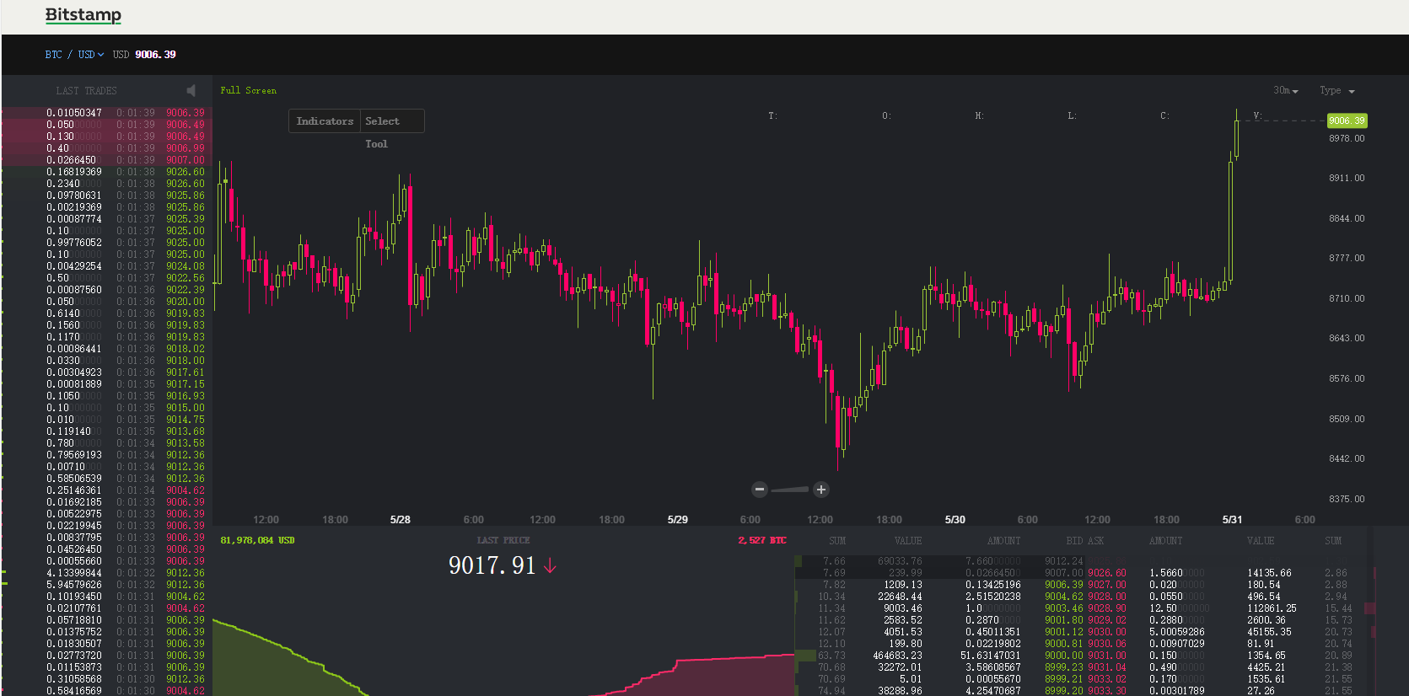The height and width of the screenshot is (696, 1409).
Task: Click the 9006.39 current price tag on chart
Action: coord(1347,120)
